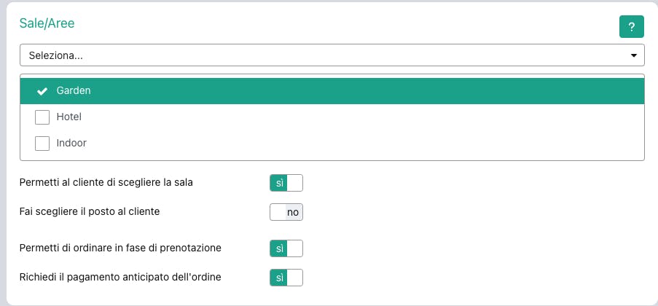The image size is (658, 306).
Task: Click 'Permetti di ordinare in fase di prenotazione' text
Action: tap(120, 248)
